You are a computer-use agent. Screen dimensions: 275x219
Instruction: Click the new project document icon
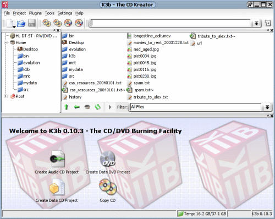(10, 23)
